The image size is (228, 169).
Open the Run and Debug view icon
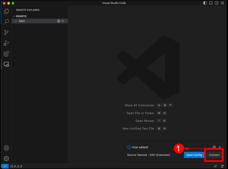pyautogui.click(x=6, y=43)
